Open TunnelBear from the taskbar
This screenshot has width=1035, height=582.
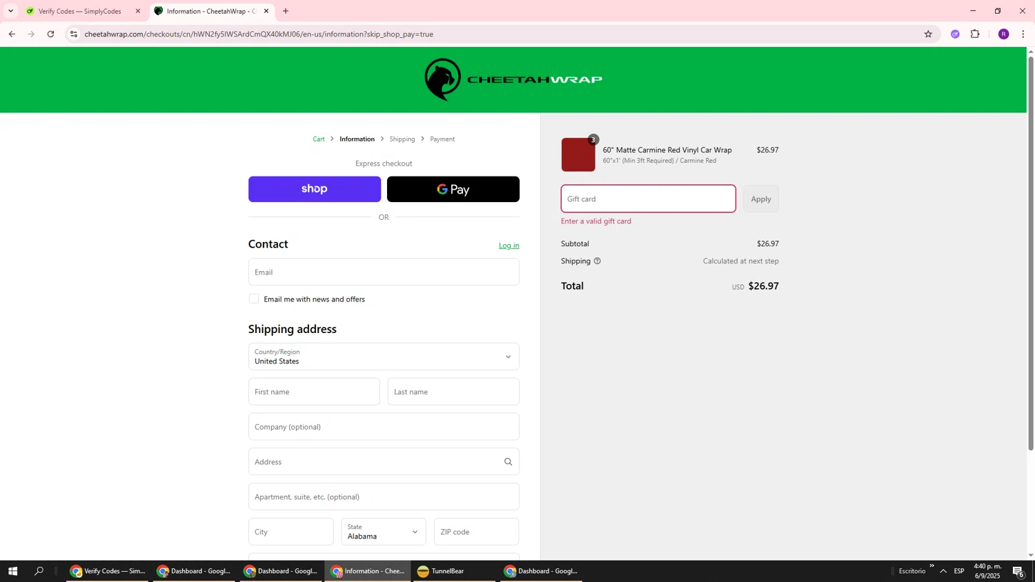click(454, 571)
